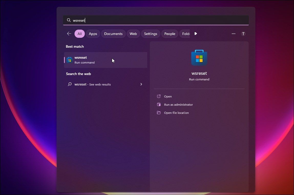
Task: Click the Run as administrator shield icon
Action: pos(159,105)
